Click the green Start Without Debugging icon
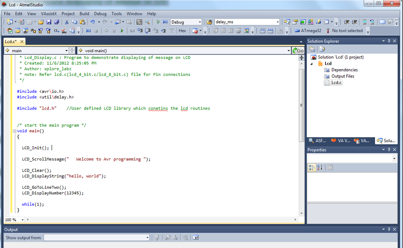 (157, 22)
